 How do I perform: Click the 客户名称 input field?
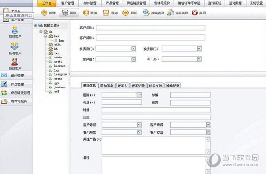tap(150, 28)
